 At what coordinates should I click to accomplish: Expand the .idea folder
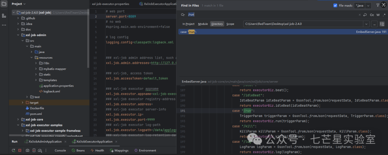(18, 24)
